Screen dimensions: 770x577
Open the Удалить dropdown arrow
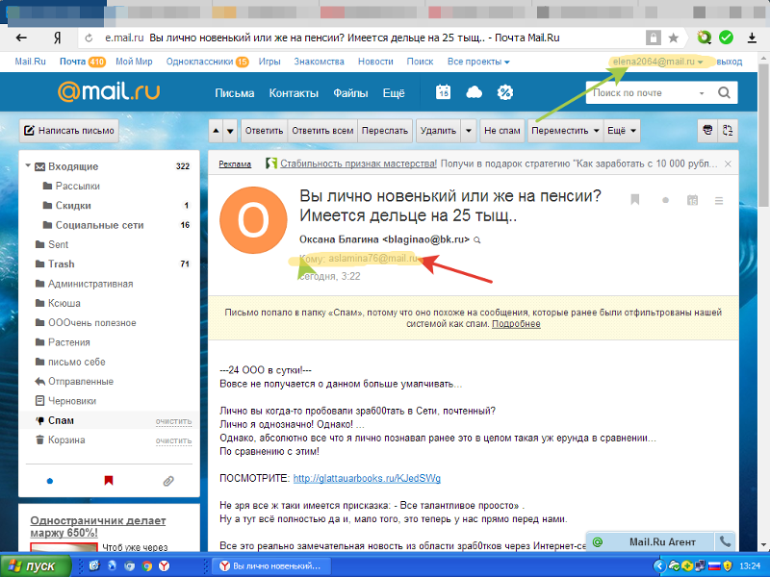click(469, 131)
